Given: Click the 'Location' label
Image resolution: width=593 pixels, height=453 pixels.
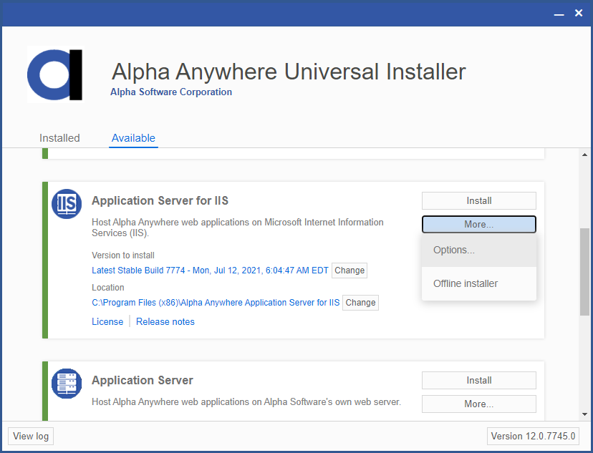Looking at the screenshot, I should coord(107,288).
